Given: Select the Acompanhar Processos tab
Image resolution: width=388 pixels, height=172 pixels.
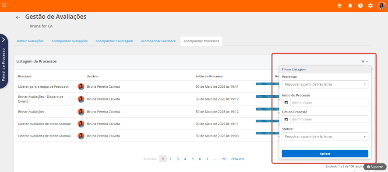Looking at the screenshot, I should coord(201,41).
